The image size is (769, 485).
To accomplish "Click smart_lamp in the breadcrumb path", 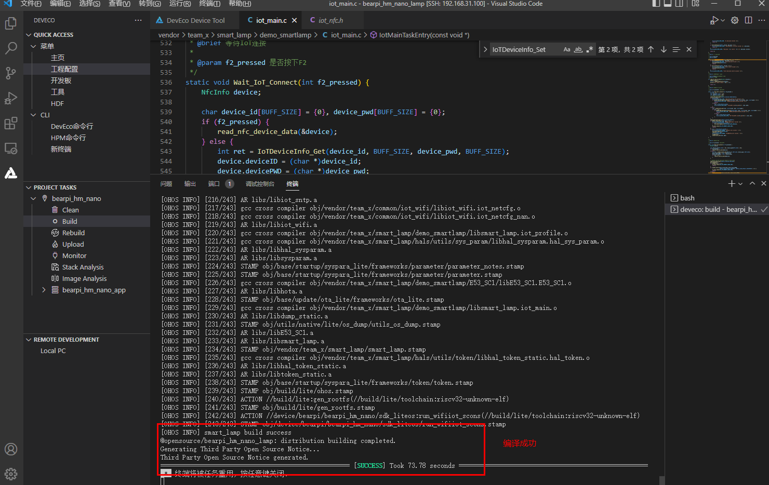I will (234, 35).
